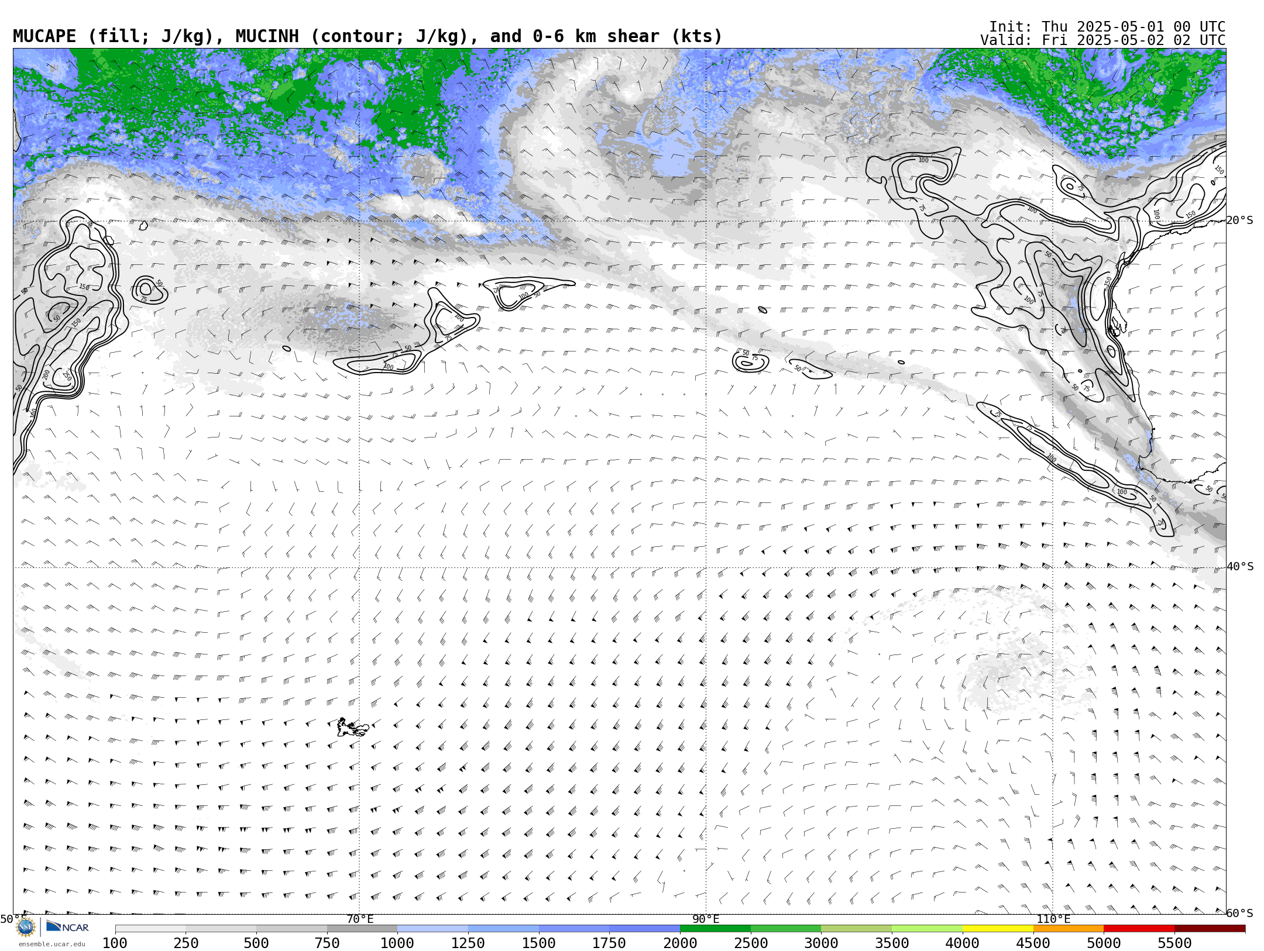1264x951 pixels.
Task: Click the Kerguelen island outline near 70°E
Action: click(353, 727)
